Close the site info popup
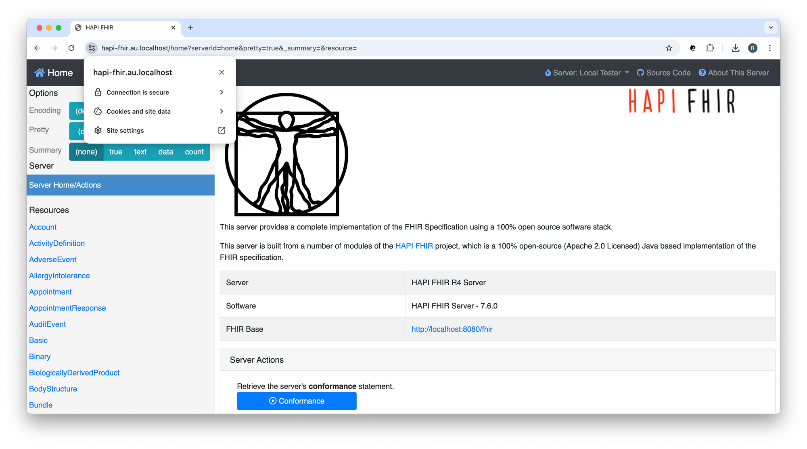This screenshot has width=807, height=449. point(222,72)
